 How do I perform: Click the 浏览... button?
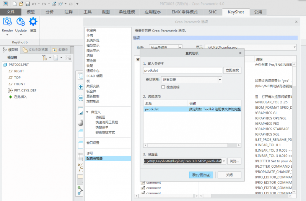coord(234,161)
